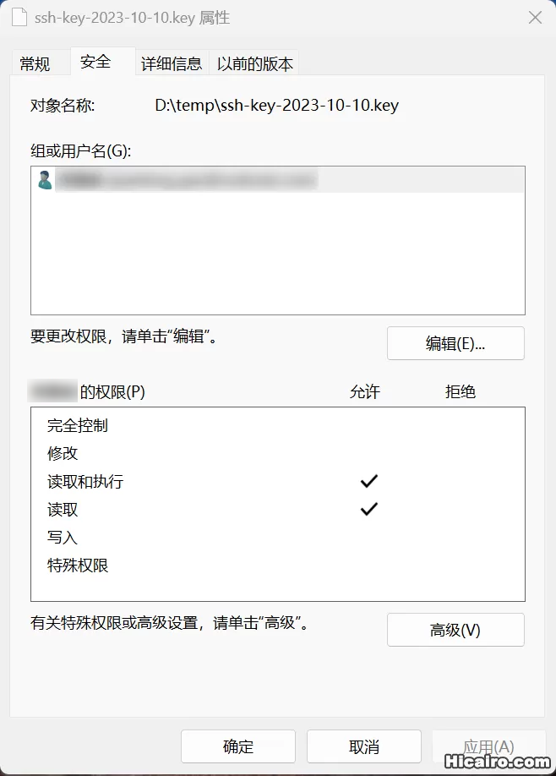Viewport: 556px width, 776px height.
Task: Enable 允许 for 完全控制 permission
Action: (x=368, y=425)
